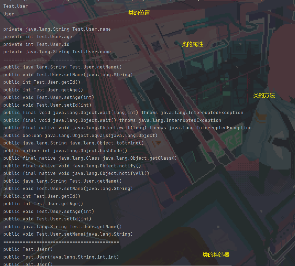
Task: Click the standalone "User" output line
Action: (x=9, y=14)
